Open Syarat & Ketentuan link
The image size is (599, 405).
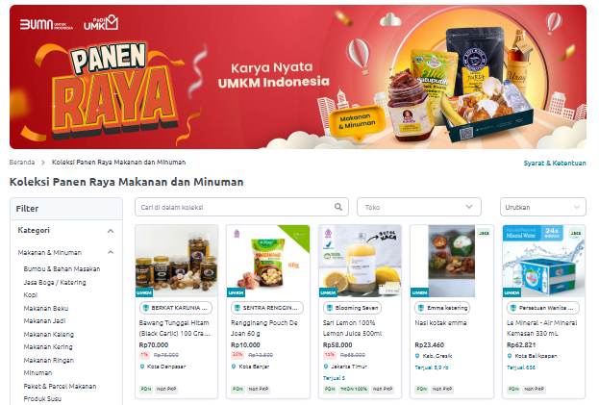tap(555, 163)
